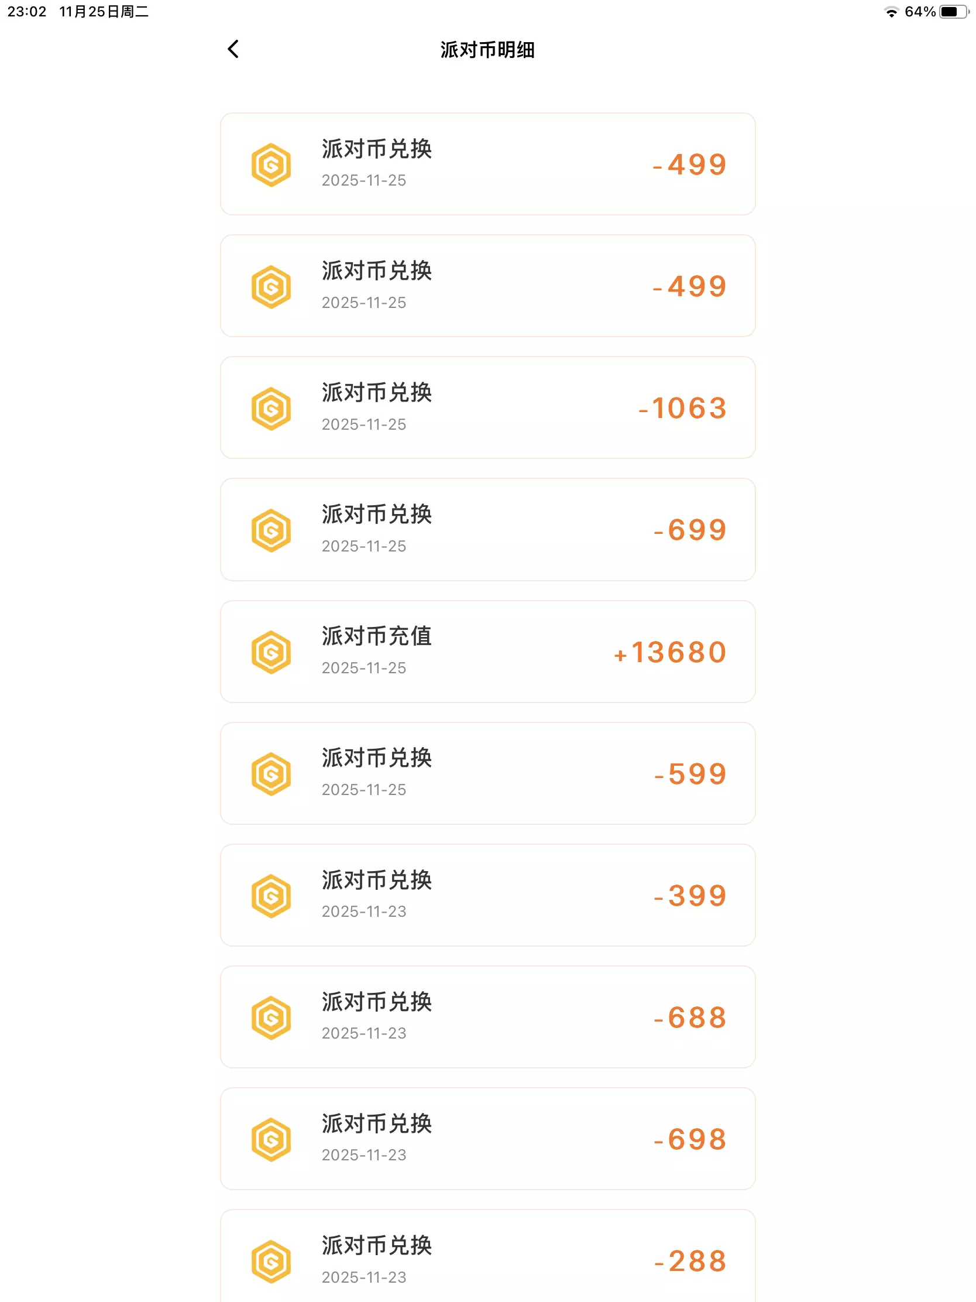The width and height of the screenshot is (976, 1302).
Task: Click the -288 amount text
Action: click(690, 1261)
